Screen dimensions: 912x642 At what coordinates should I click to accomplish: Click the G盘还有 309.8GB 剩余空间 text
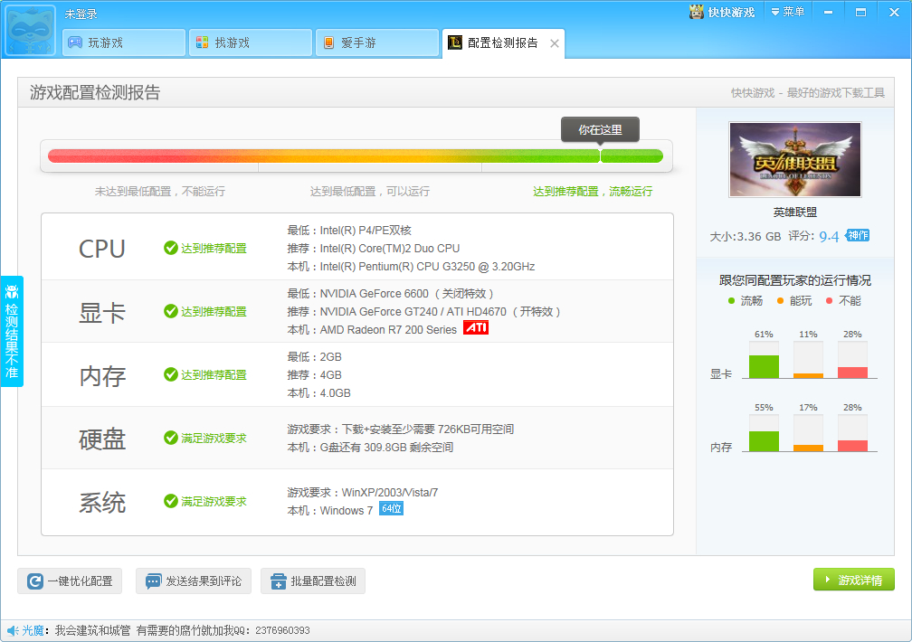pyautogui.click(x=387, y=448)
